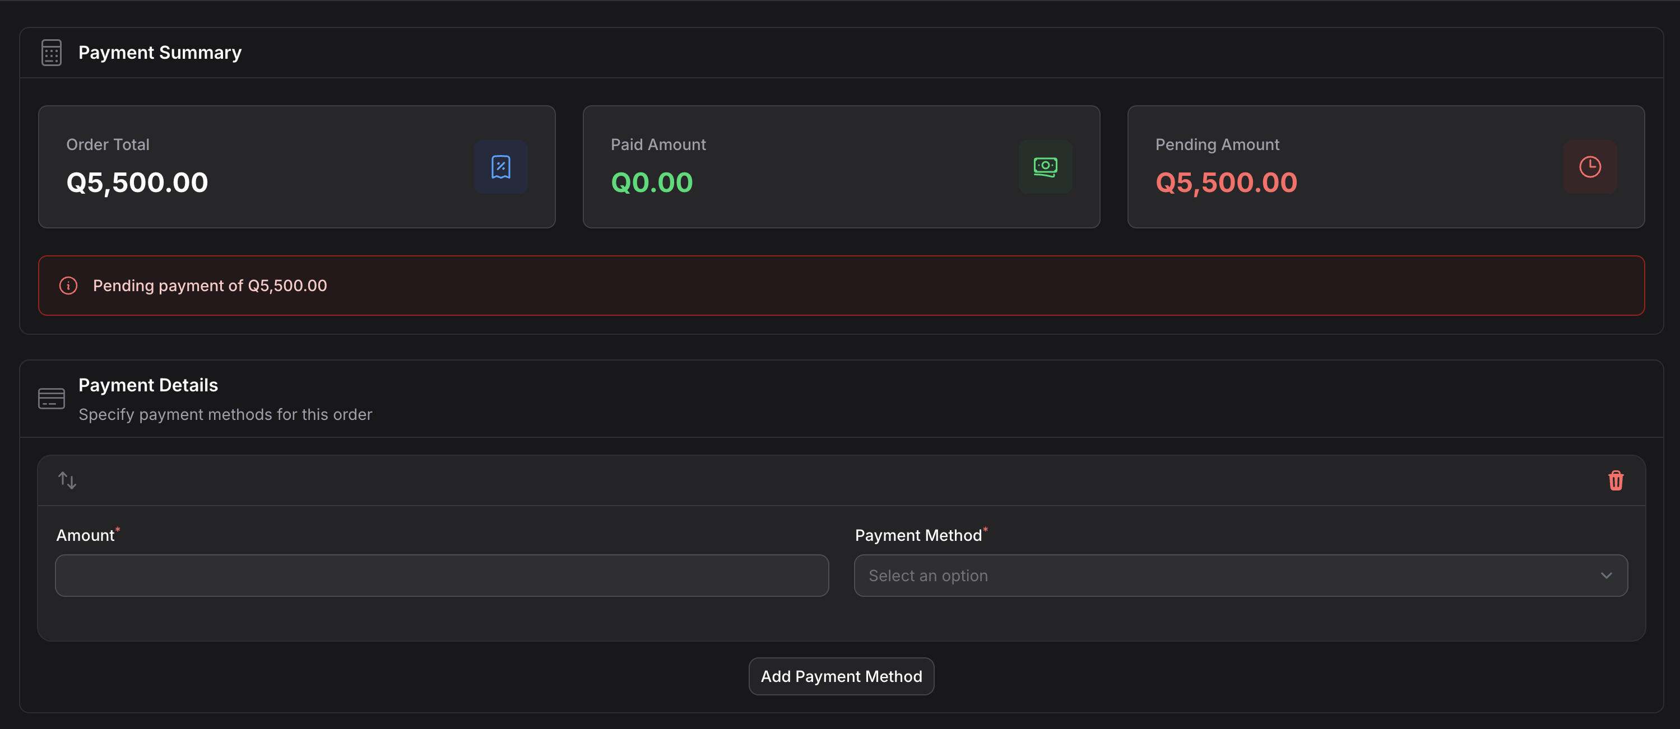The image size is (1680, 729).
Task: Click the Paid Amount Q0.00 value
Action: tap(651, 183)
